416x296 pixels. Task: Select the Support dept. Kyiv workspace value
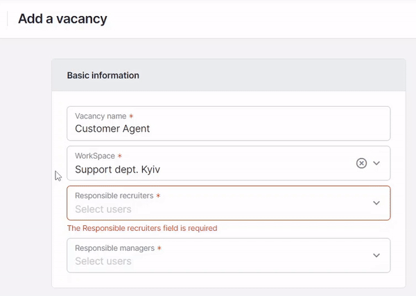click(118, 169)
